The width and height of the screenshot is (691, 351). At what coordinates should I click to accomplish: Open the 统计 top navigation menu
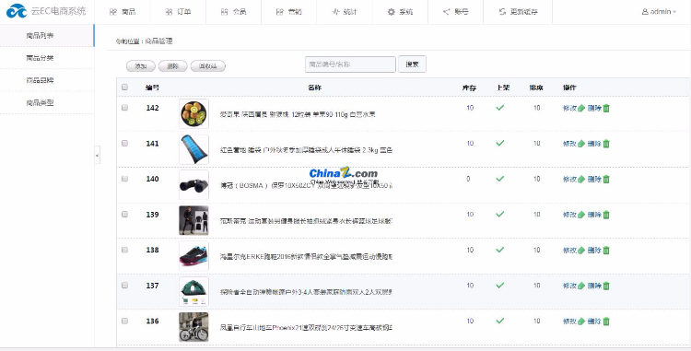point(345,12)
